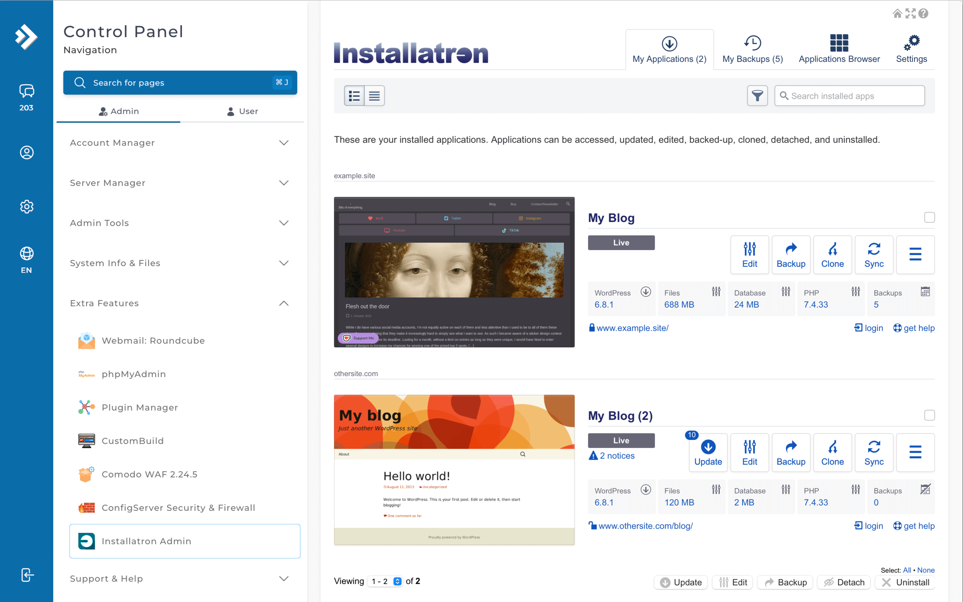
Task: Expand Admin Tools section
Action: [x=179, y=223]
